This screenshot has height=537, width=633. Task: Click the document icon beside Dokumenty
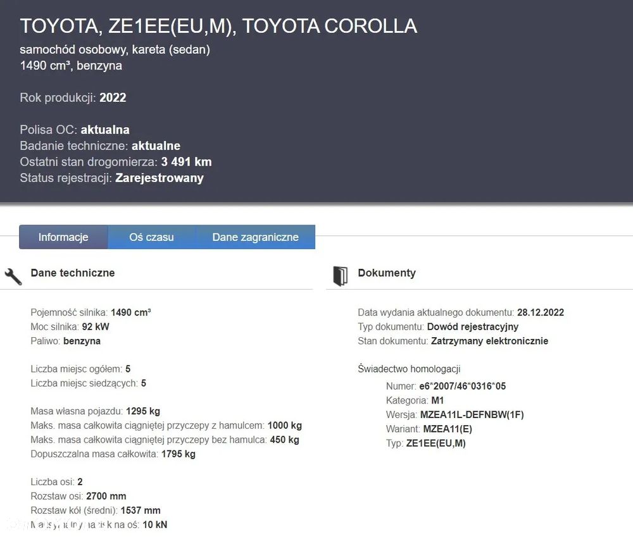[x=340, y=276]
